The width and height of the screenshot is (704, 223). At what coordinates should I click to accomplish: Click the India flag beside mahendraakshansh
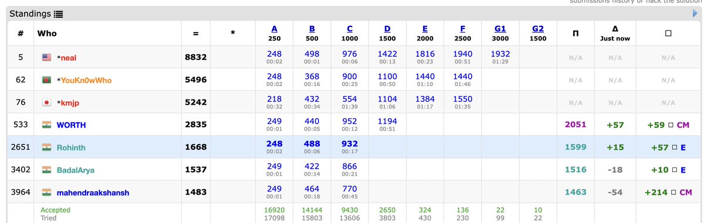point(47,193)
